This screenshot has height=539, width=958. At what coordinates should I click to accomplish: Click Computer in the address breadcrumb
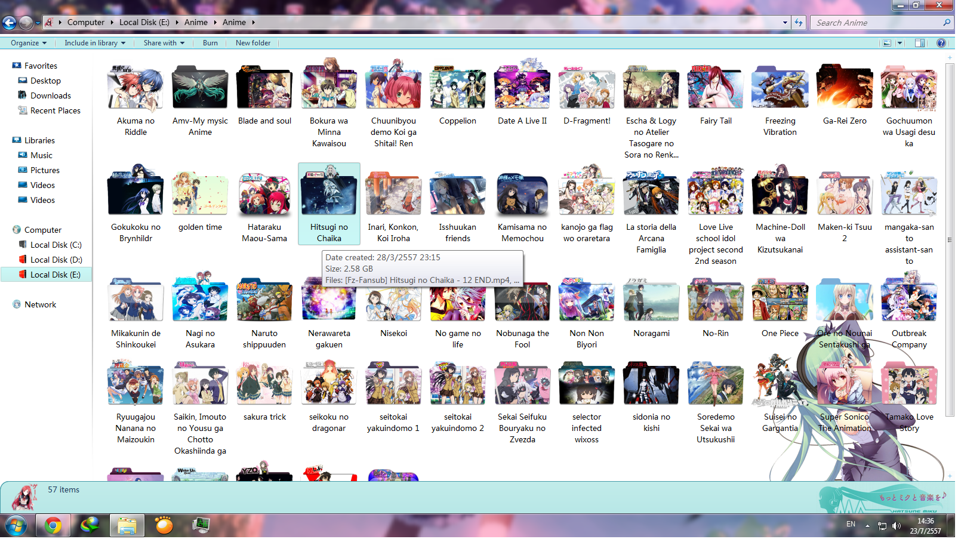(x=86, y=23)
